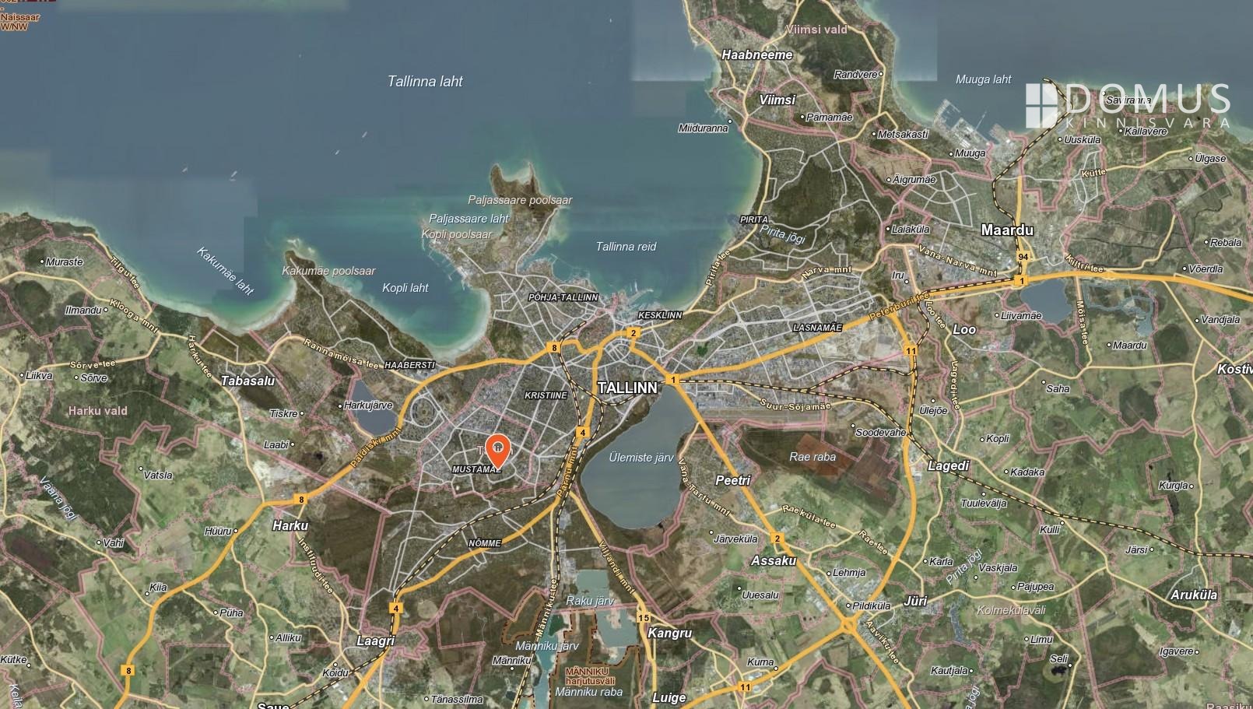Click the Tallinna laht bay label
1253x709 pixels.
click(x=425, y=81)
